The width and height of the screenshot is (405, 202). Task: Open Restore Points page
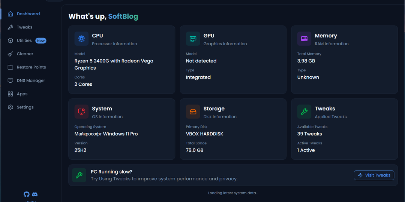[x=31, y=67]
